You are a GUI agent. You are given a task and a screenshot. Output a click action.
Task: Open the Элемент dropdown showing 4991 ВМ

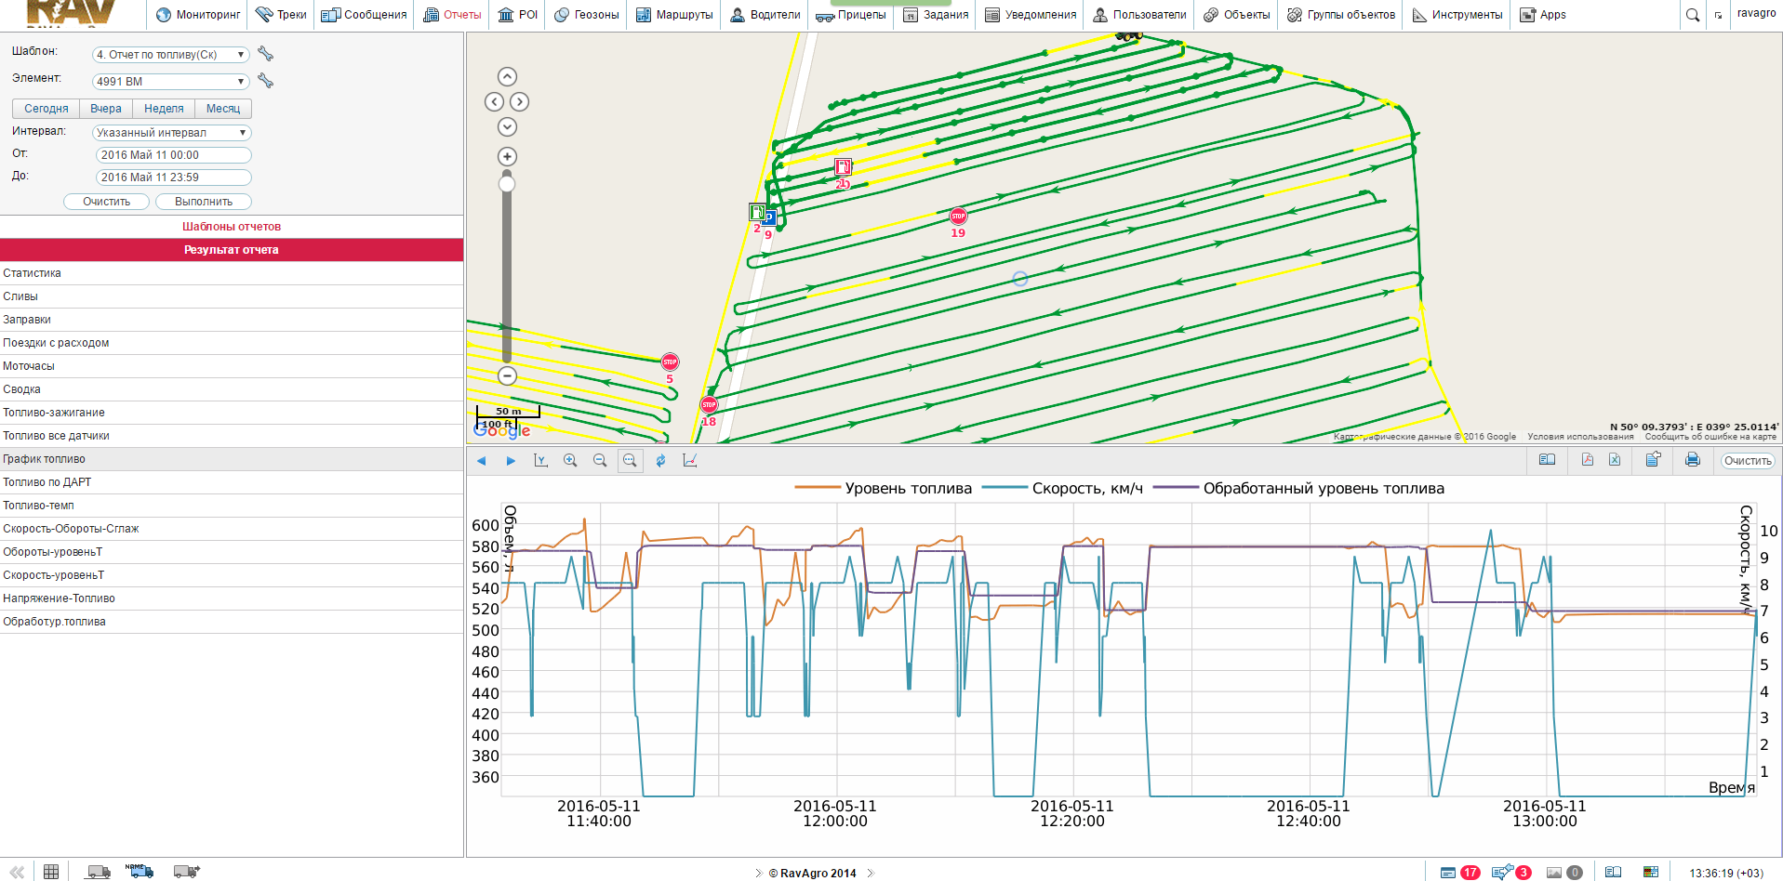[x=170, y=82]
